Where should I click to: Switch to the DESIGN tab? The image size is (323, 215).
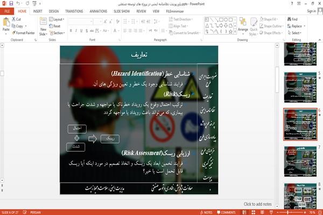(x=54, y=11)
